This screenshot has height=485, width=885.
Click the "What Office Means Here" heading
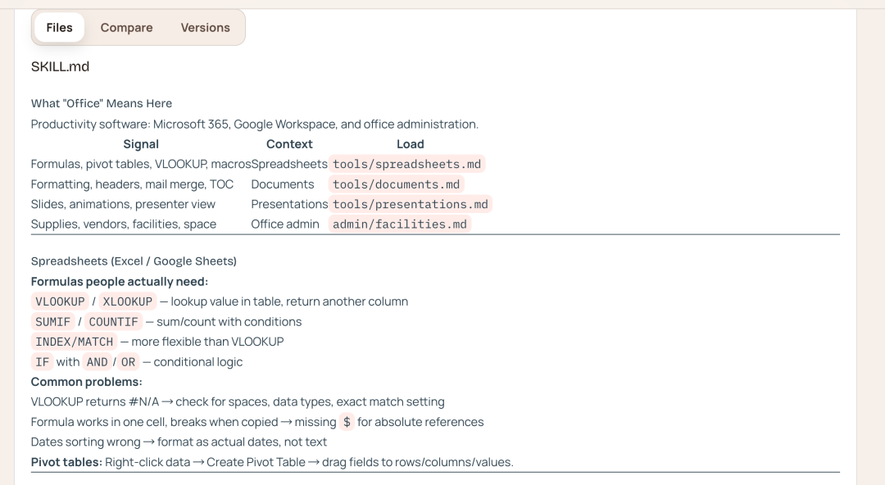(102, 103)
